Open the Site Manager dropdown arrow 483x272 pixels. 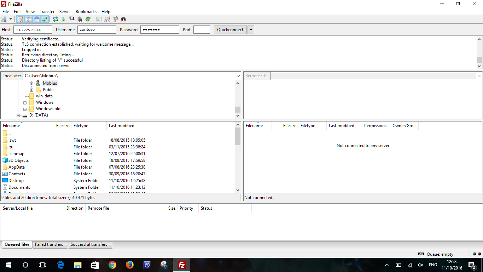pos(11,19)
